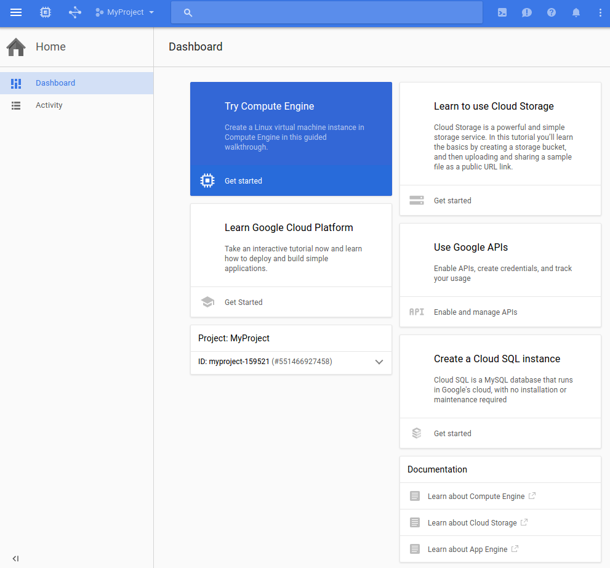Open the hamburger navigation menu
The image size is (610, 568).
click(16, 12)
